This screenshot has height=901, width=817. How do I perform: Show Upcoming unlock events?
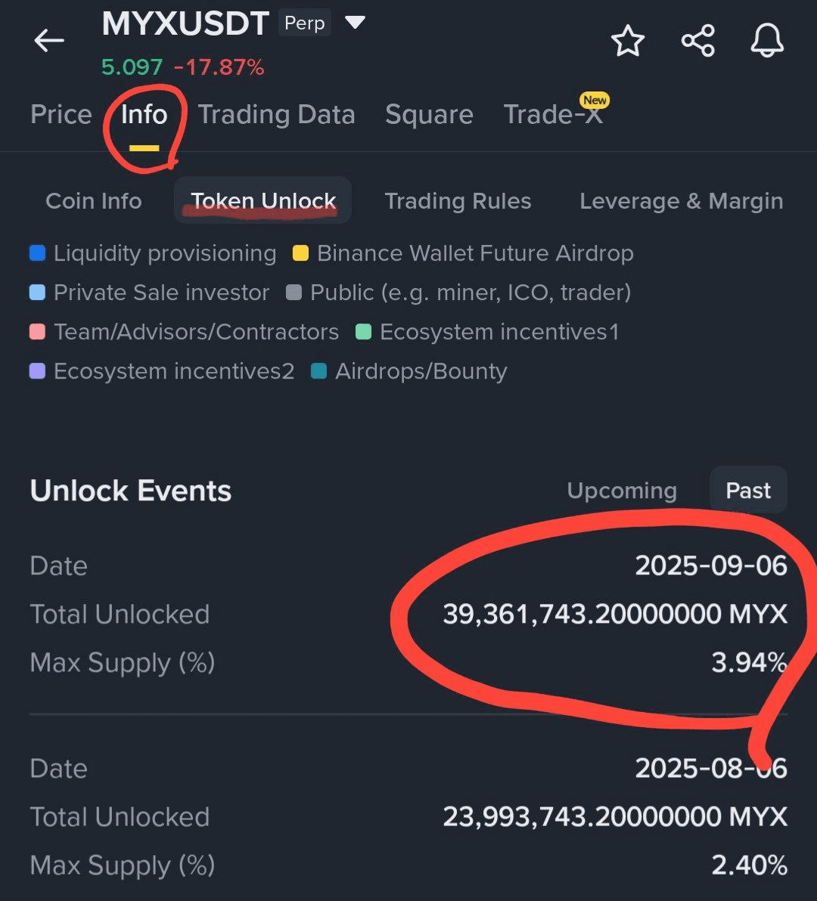pyautogui.click(x=622, y=491)
